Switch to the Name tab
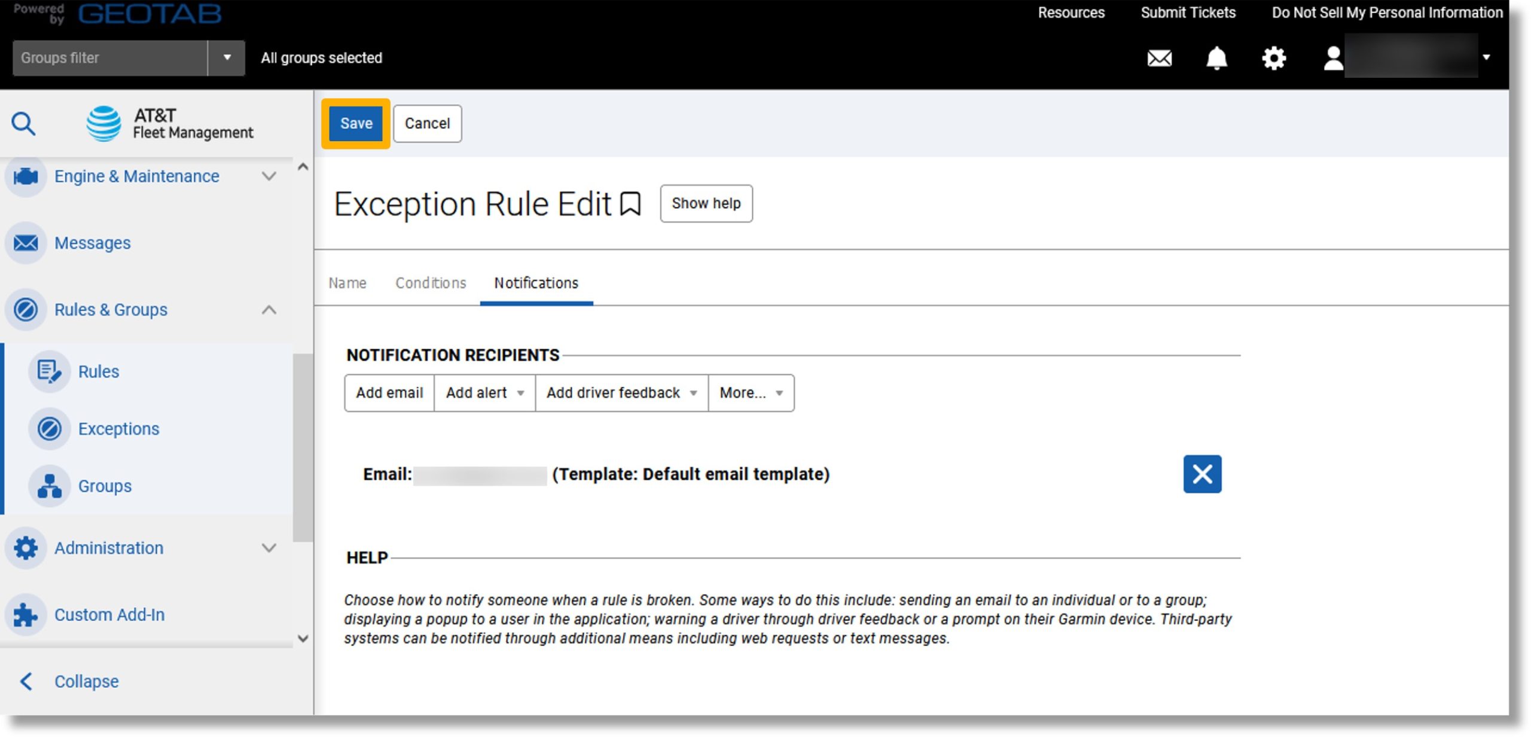The image size is (1531, 737). [347, 283]
